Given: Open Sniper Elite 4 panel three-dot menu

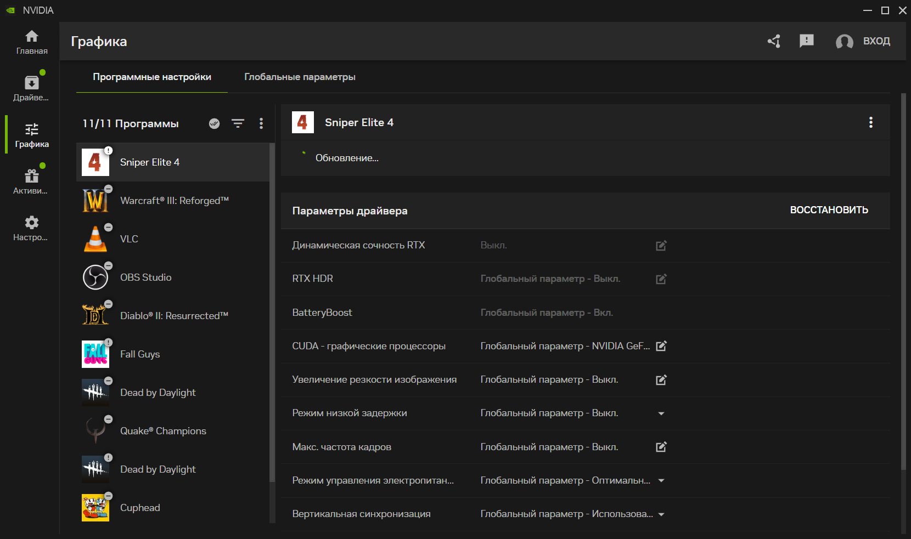Looking at the screenshot, I should click(x=871, y=122).
